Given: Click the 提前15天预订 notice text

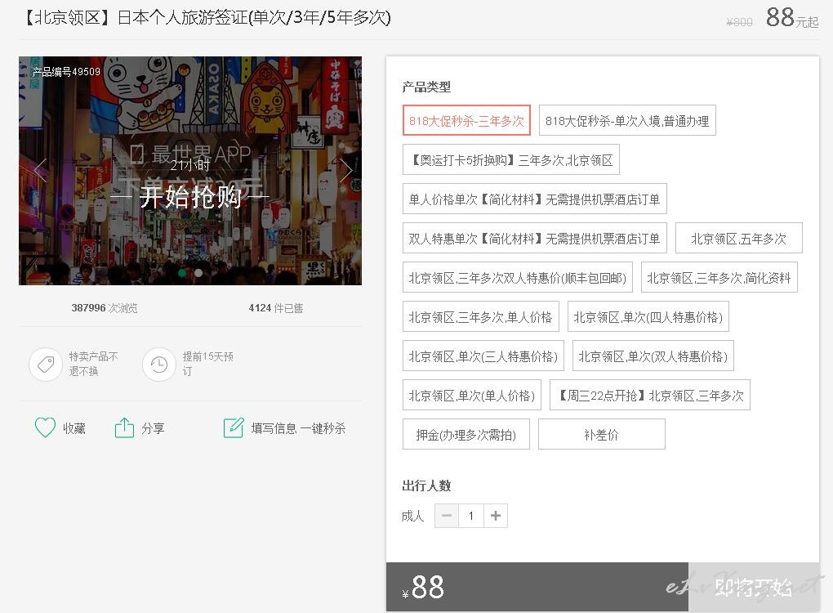Looking at the screenshot, I should point(207,364).
